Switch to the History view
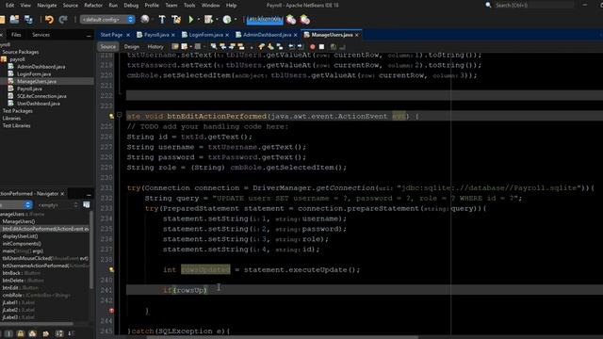 coord(155,47)
